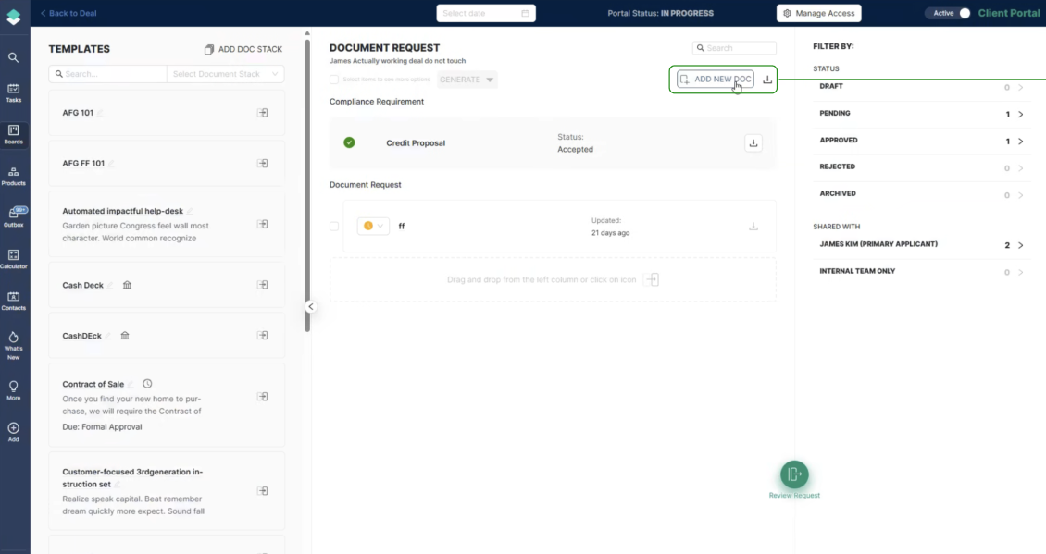Tick the select-all items checkbox
The image size is (1046, 554).
(334, 80)
